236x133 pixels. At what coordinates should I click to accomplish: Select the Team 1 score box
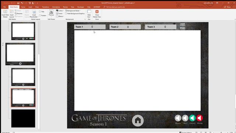tap(90, 27)
